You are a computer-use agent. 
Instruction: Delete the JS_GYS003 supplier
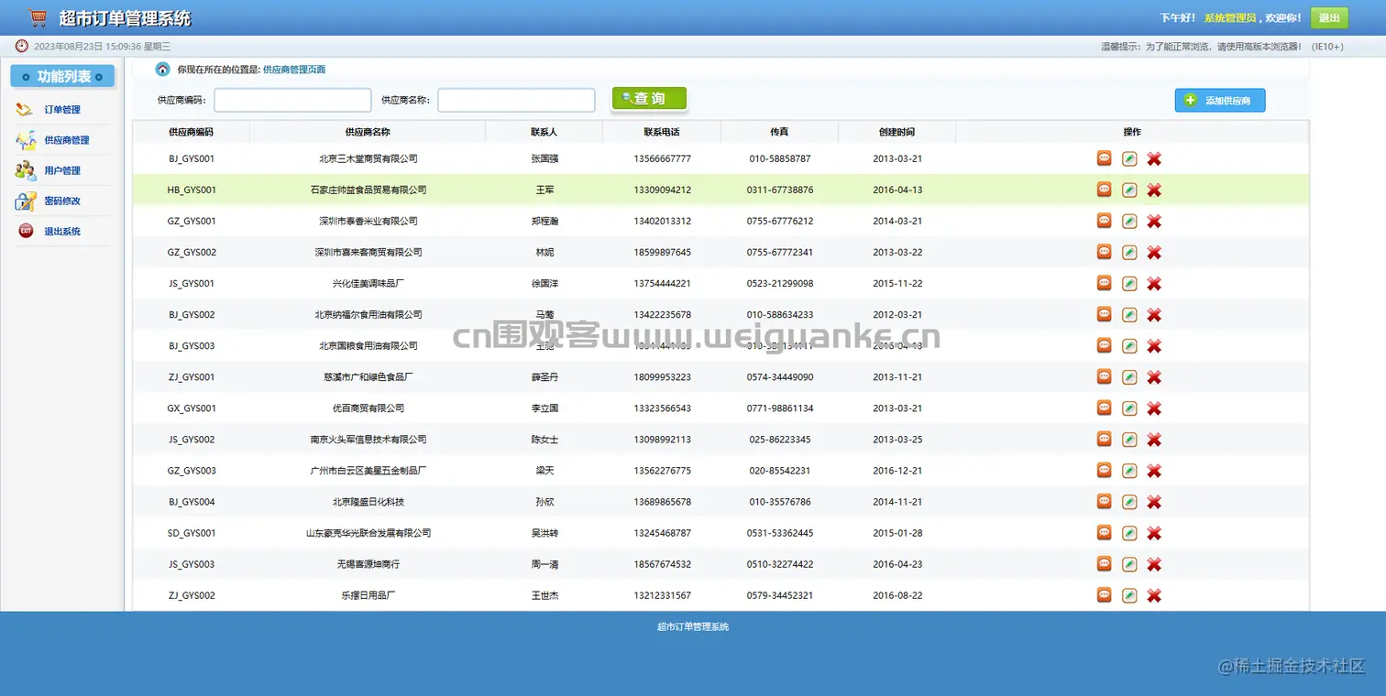click(1154, 563)
